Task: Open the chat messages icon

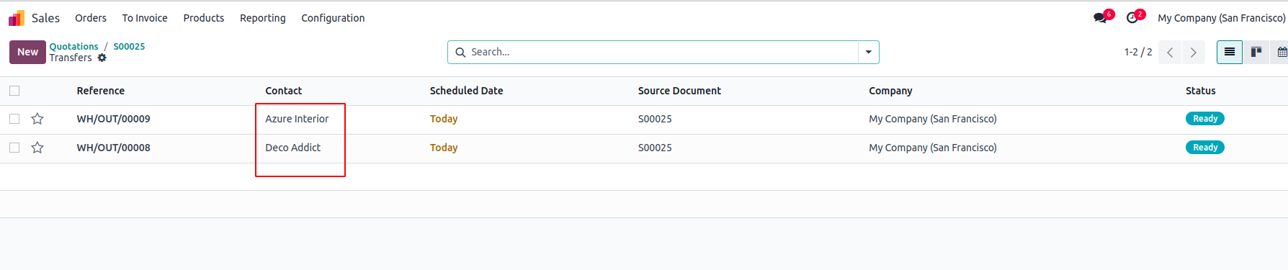Action: (x=1100, y=18)
